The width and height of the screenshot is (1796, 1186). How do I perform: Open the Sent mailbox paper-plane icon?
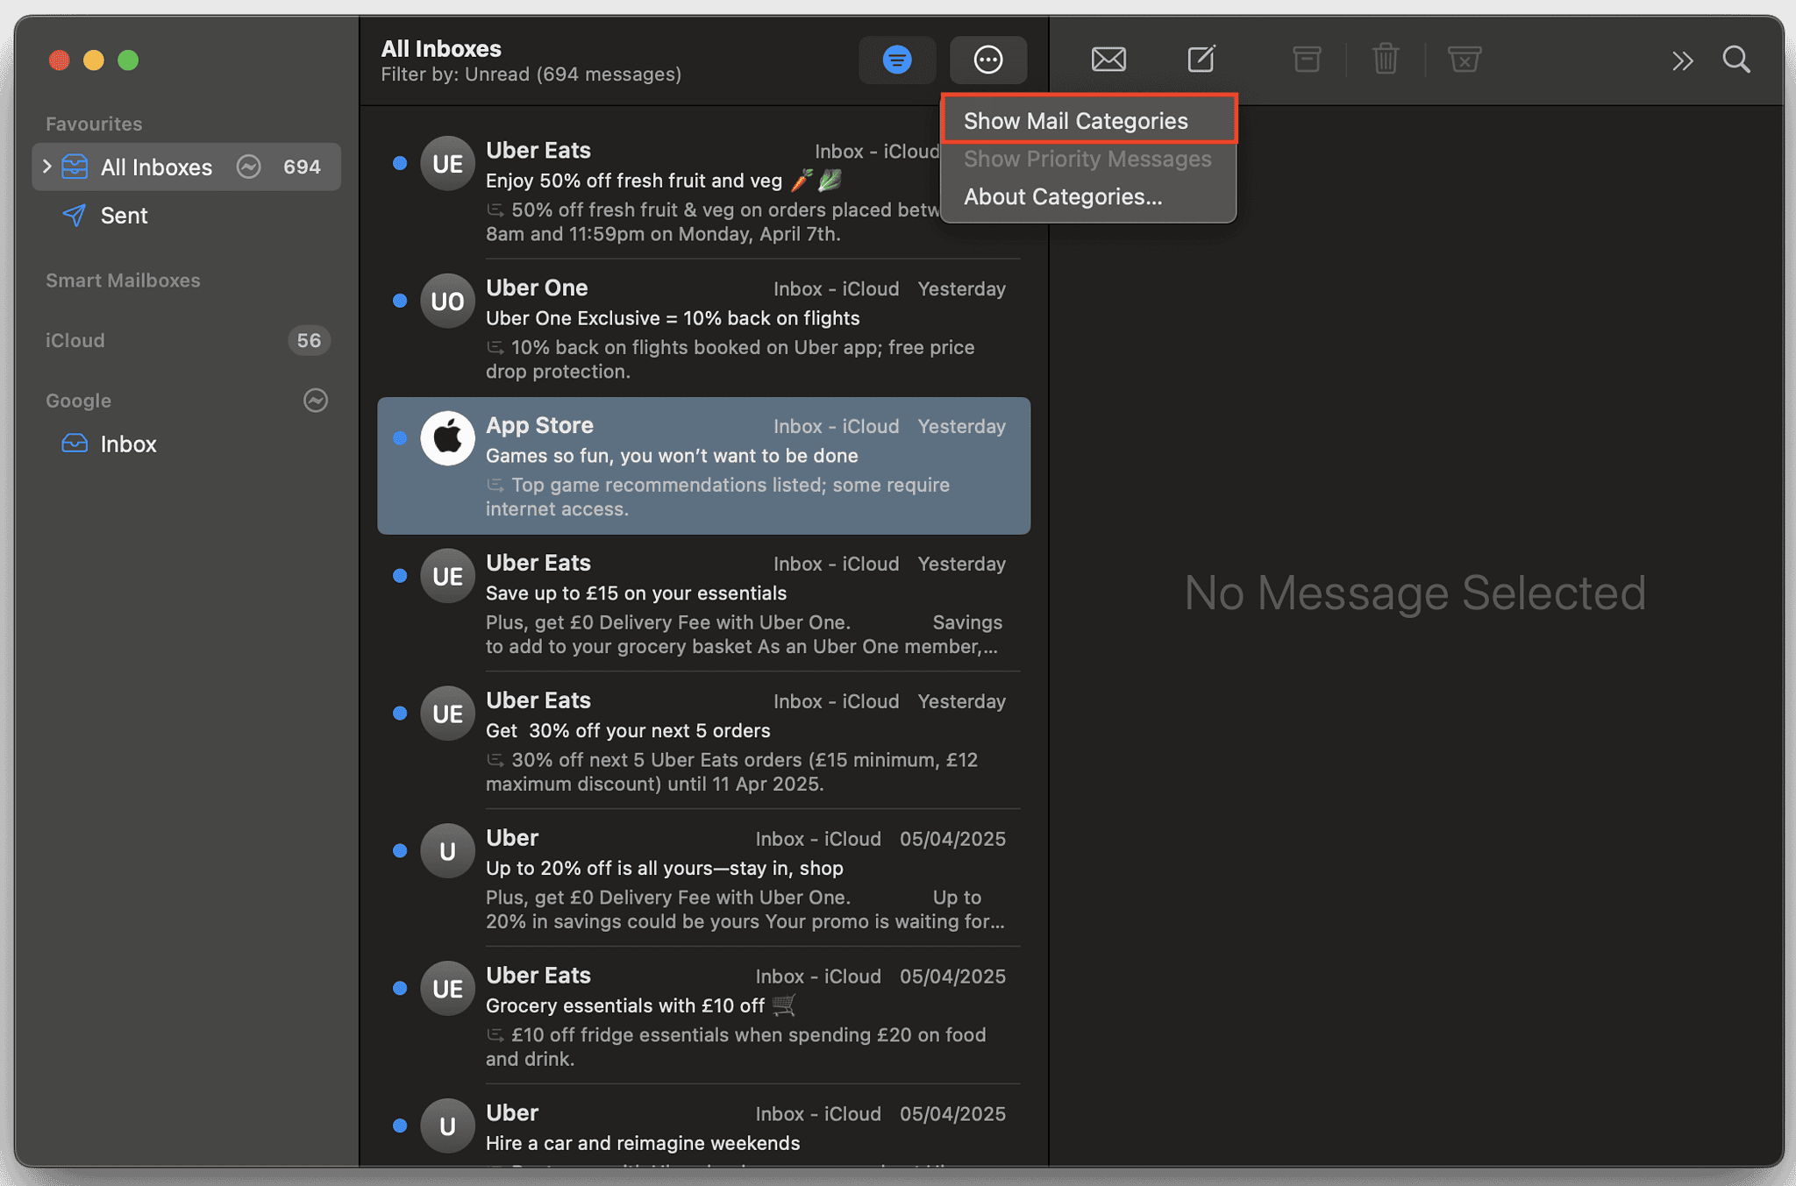point(74,216)
